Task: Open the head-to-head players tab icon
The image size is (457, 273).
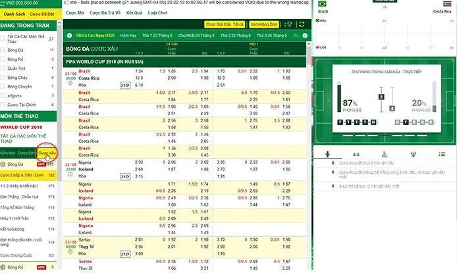Action: 356,154
